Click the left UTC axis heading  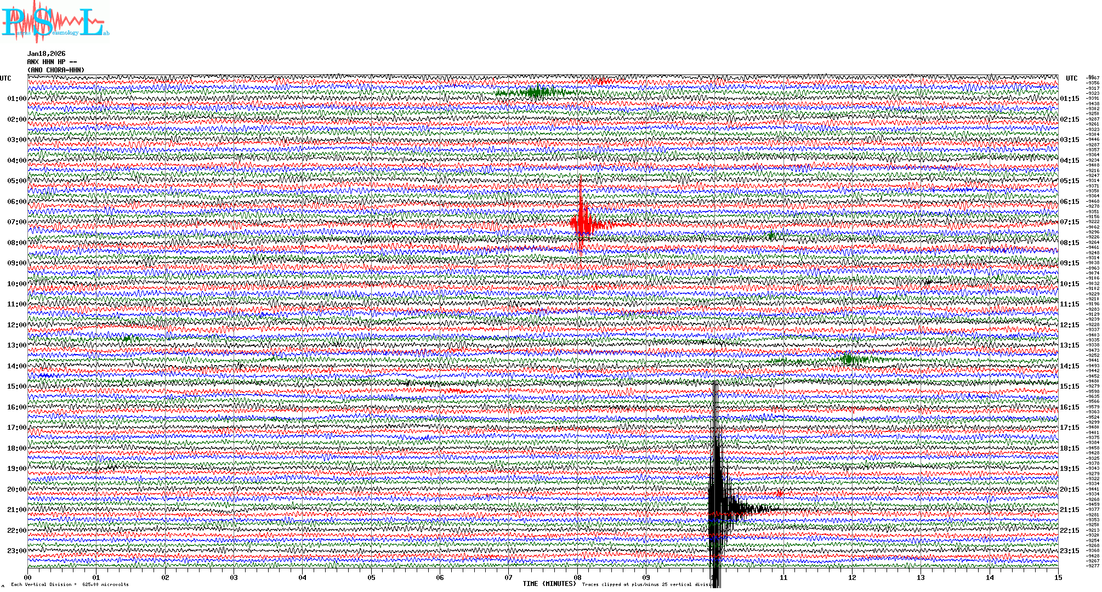coord(5,78)
